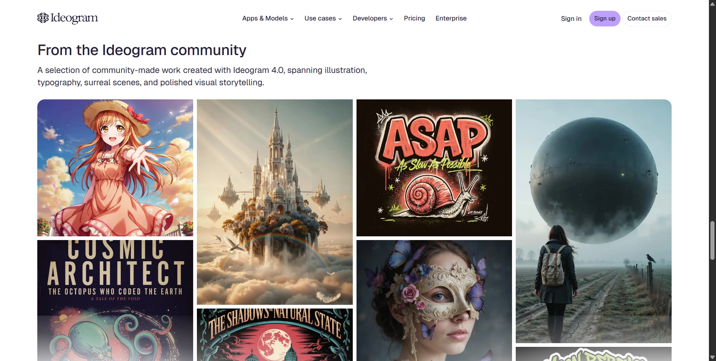Click the 'From the Ideogram community' heading

142,50
